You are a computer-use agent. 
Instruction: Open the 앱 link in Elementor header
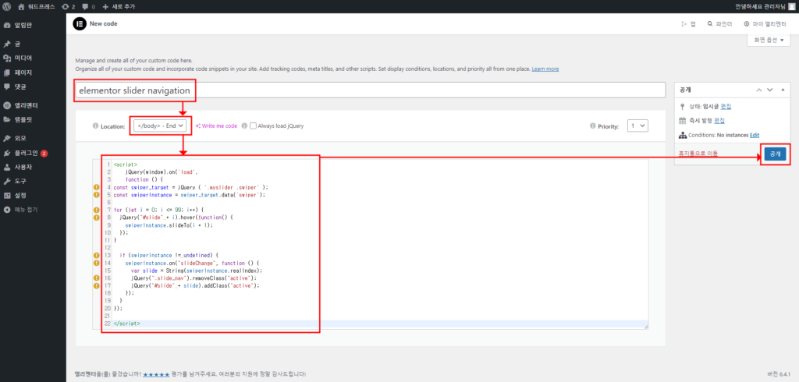click(688, 24)
